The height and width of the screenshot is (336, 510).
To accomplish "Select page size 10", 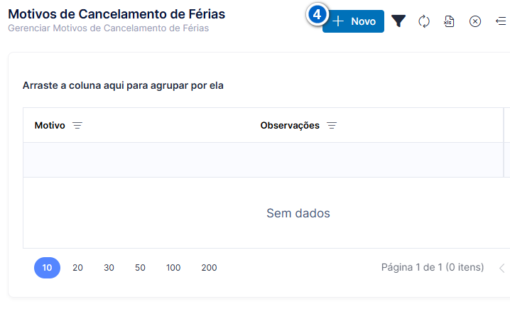I will [47, 268].
